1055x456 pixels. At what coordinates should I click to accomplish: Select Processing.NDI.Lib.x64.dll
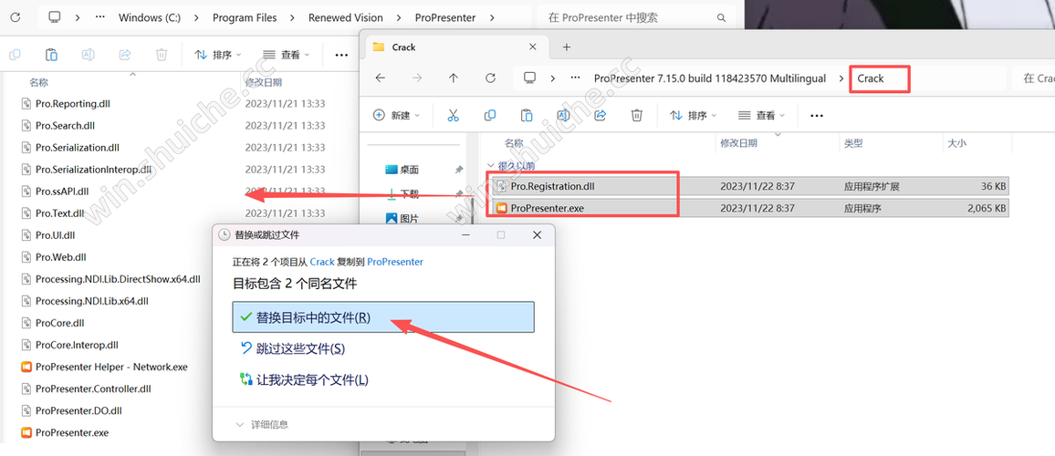point(91,301)
